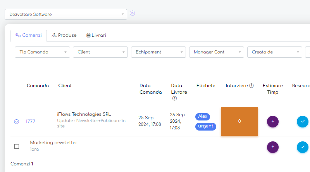
Task: Open the Creata de filter dropdown
Action: click(275, 52)
